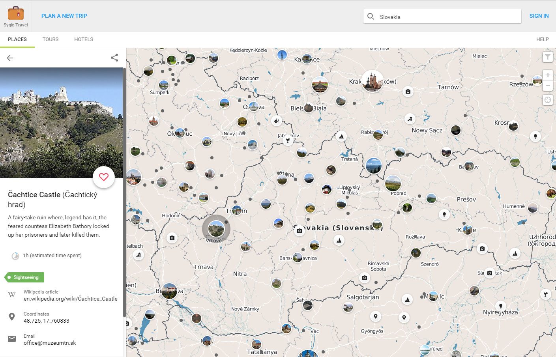Focus the Slovakia search field

(x=442, y=17)
